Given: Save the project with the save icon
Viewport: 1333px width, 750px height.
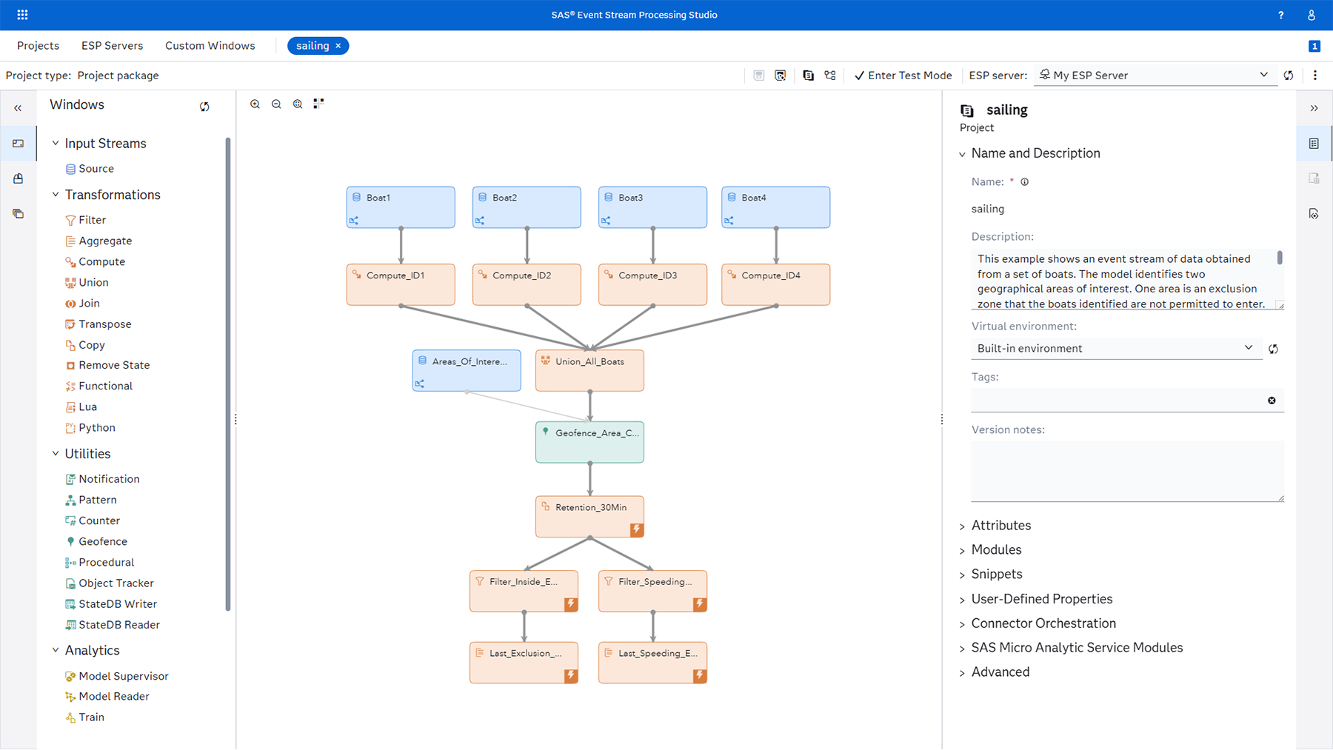Looking at the screenshot, I should [758, 75].
